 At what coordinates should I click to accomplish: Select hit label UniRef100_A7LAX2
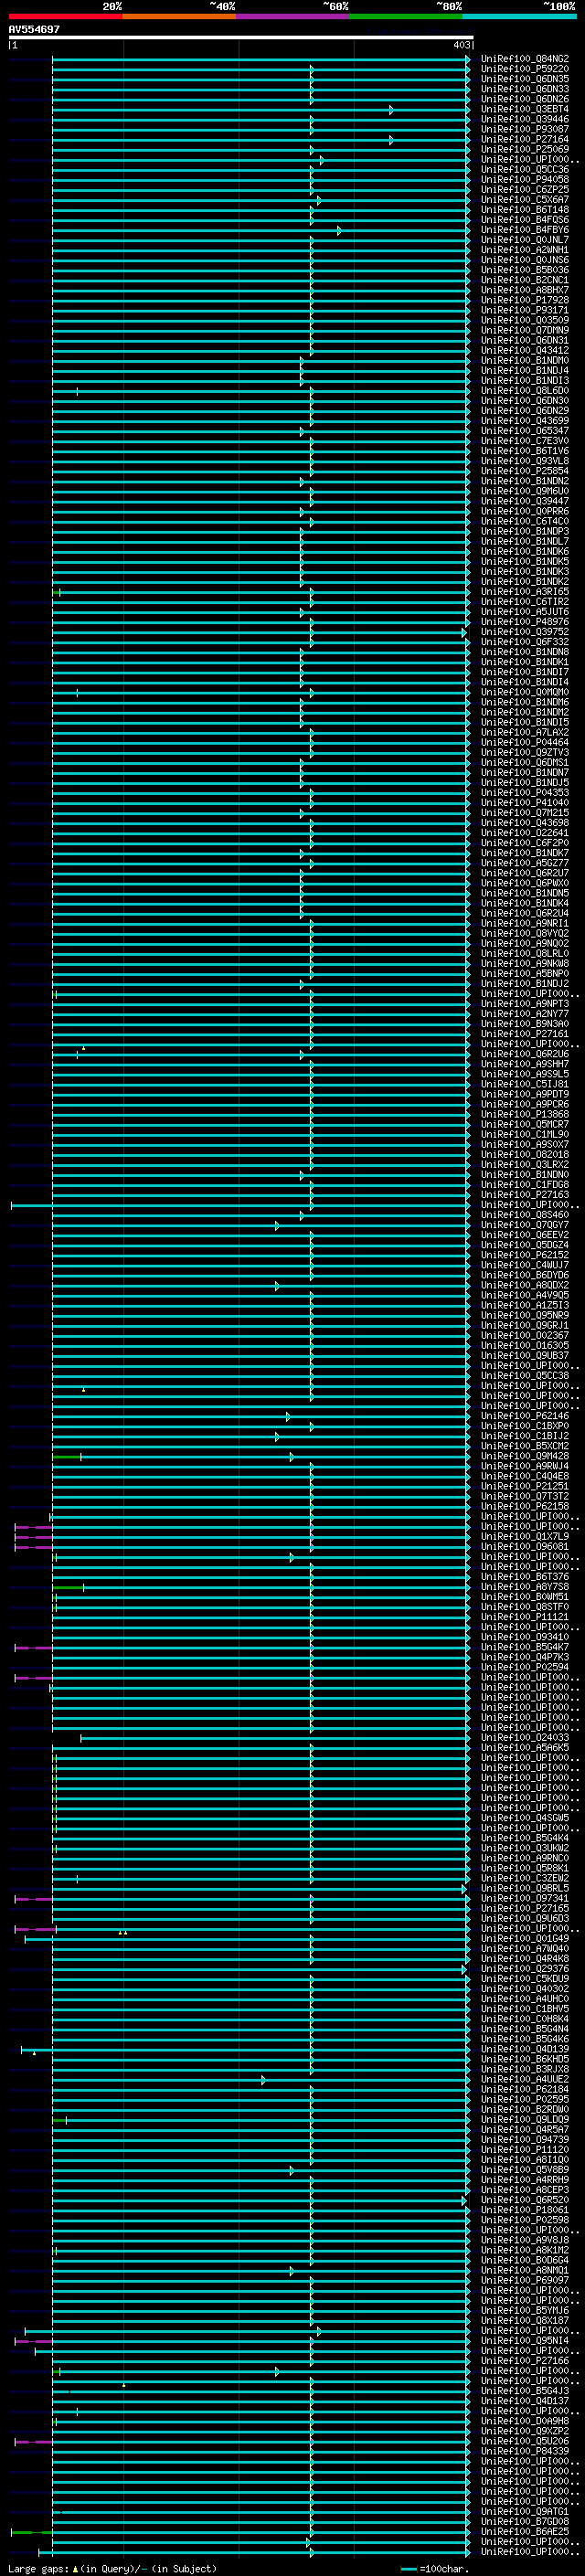click(525, 732)
